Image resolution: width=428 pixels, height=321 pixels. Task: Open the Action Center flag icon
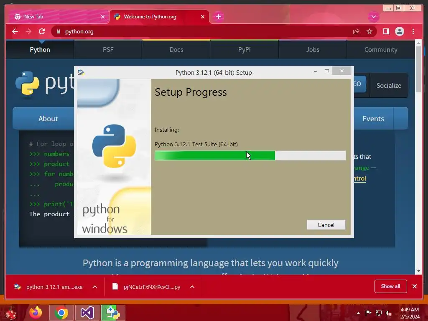(368, 313)
